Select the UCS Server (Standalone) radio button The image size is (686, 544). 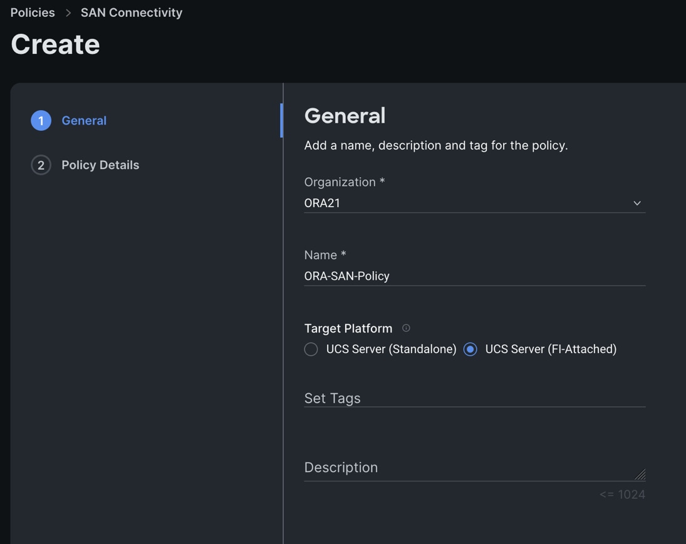[311, 349]
